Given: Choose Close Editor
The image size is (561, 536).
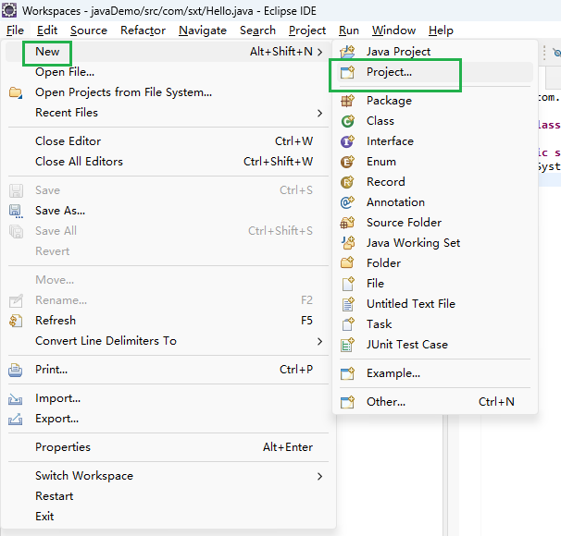Looking at the screenshot, I should click(168, 141).
